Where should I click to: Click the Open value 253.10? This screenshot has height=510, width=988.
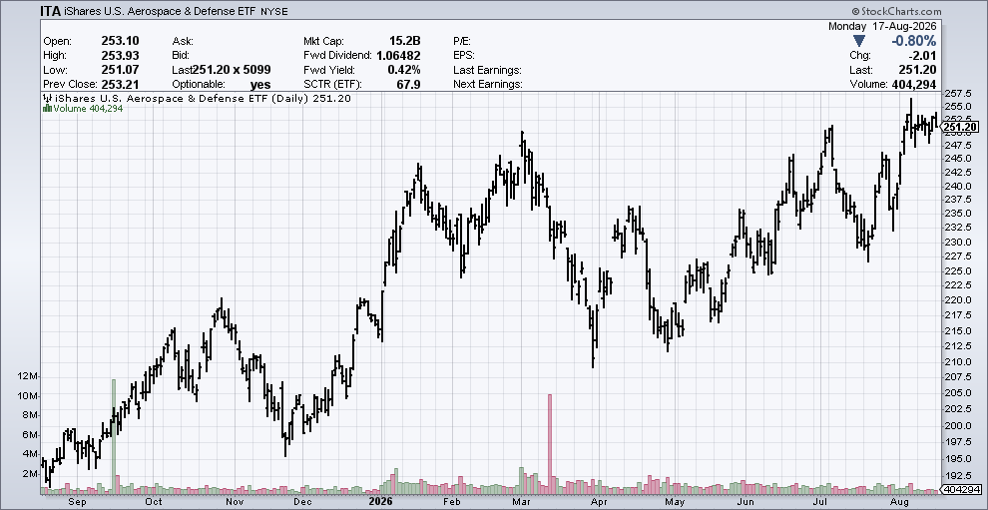click(x=121, y=41)
